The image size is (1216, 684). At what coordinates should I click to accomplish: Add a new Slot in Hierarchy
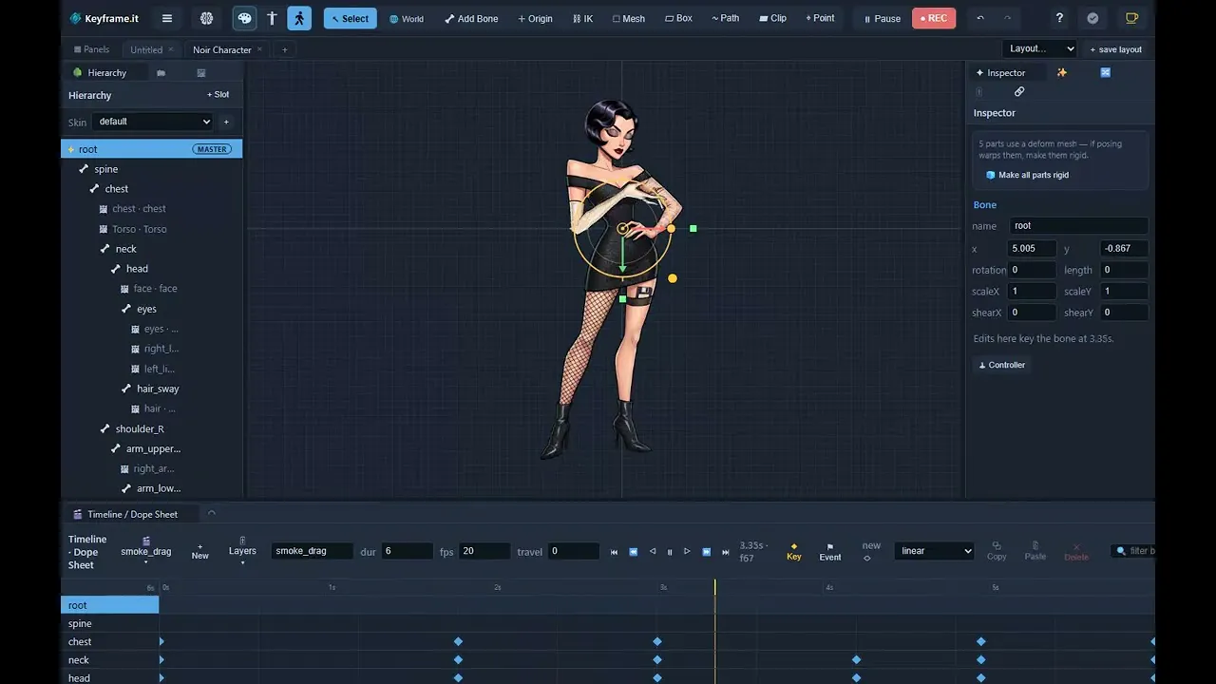(218, 95)
